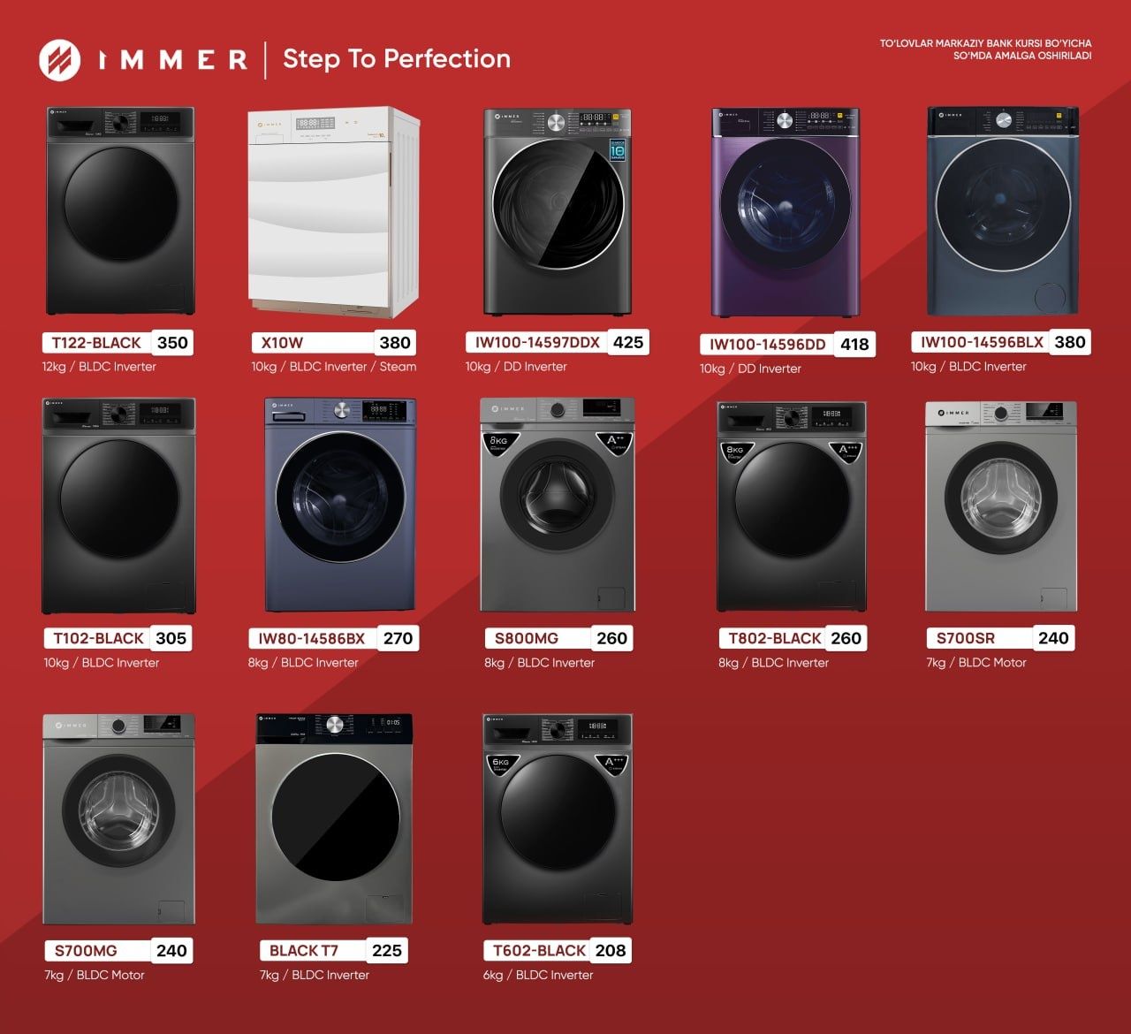The height and width of the screenshot is (1034, 1131).
Task: Click the 7kg / BLDC Motor text under S700SR
Action: pos(976,663)
